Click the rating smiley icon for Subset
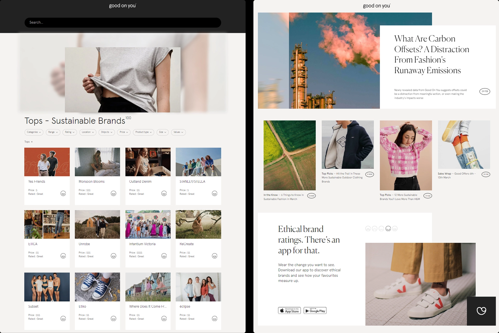Viewport: 499px width, 333px height. [x=63, y=318]
